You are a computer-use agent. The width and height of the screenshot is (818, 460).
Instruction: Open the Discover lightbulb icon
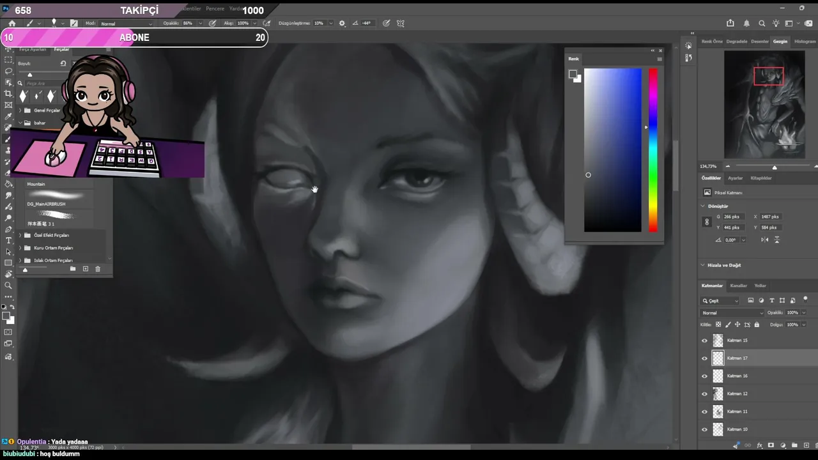(x=776, y=23)
